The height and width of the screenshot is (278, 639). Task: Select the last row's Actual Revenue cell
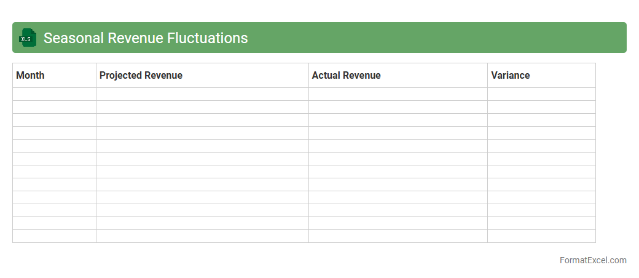(x=398, y=236)
